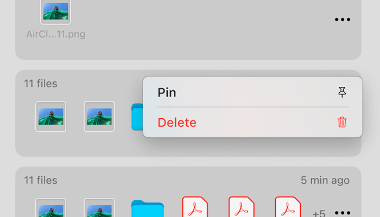Open the third PDF icon next to +5
The width and height of the screenshot is (380, 217).
(288, 207)
